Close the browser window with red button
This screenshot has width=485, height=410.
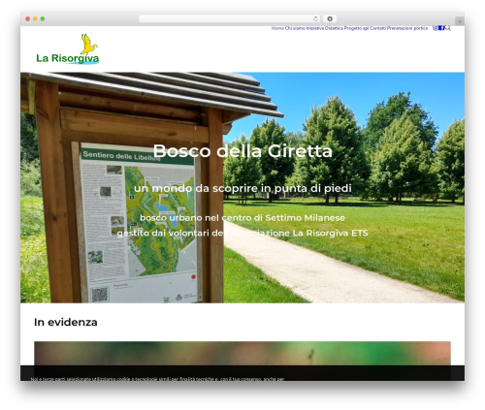(x=28, y=18)
